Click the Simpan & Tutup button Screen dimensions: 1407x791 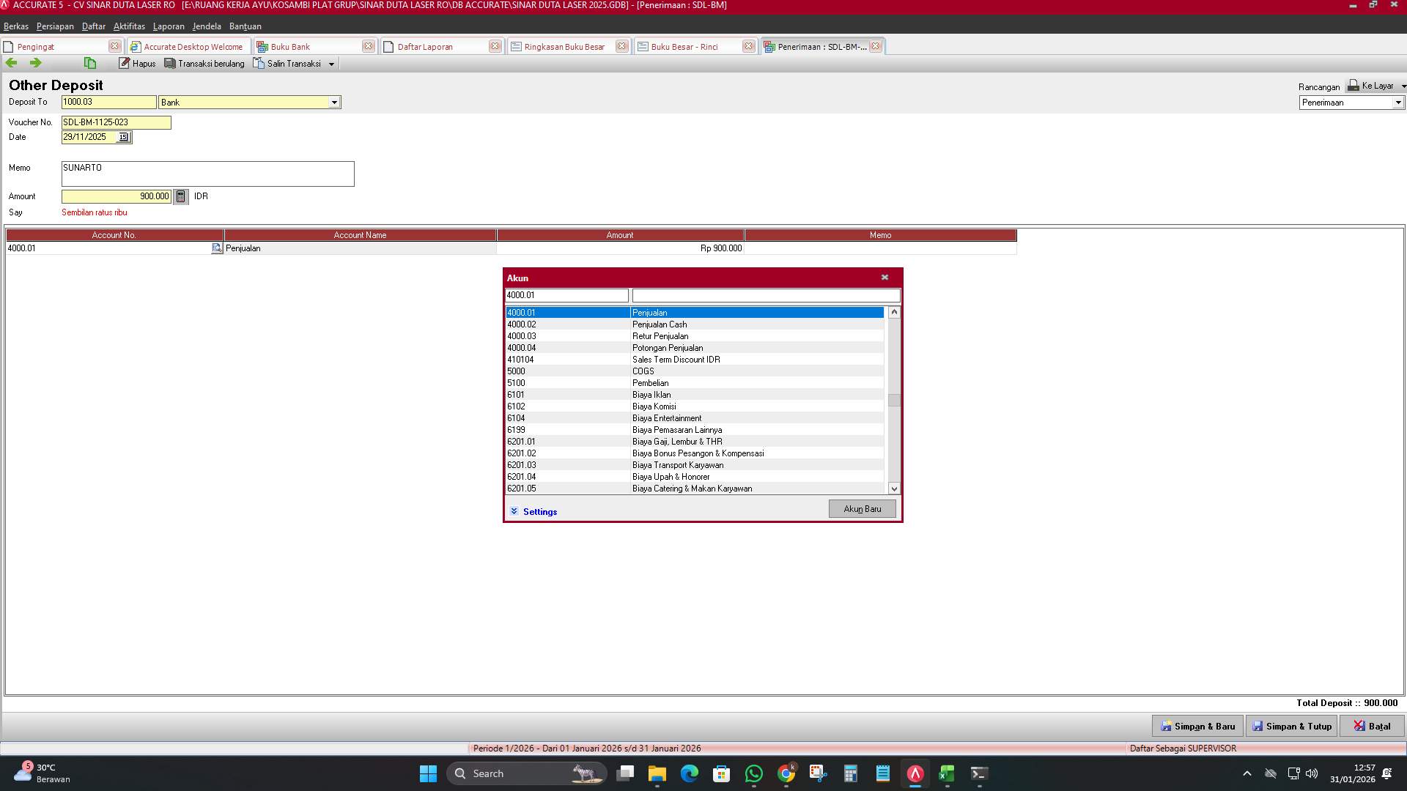1291,726
